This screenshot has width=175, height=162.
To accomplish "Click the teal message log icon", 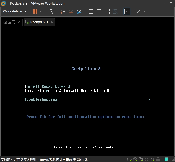I will point(167,159).
